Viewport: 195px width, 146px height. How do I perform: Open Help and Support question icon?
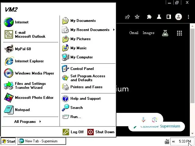[65, 99]
